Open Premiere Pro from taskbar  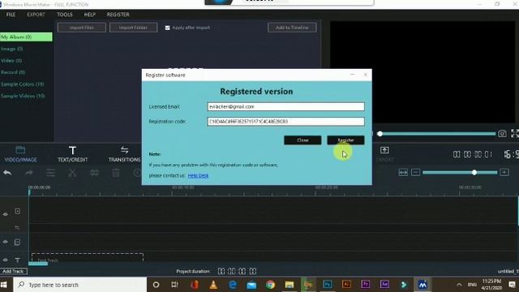pyautogui.click(x=366, y=285)
